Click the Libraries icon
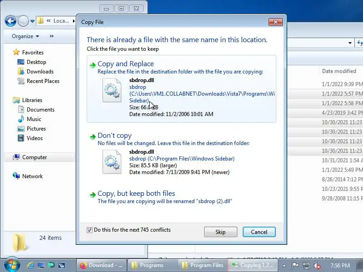363x272 pixels. pos(16,100)
